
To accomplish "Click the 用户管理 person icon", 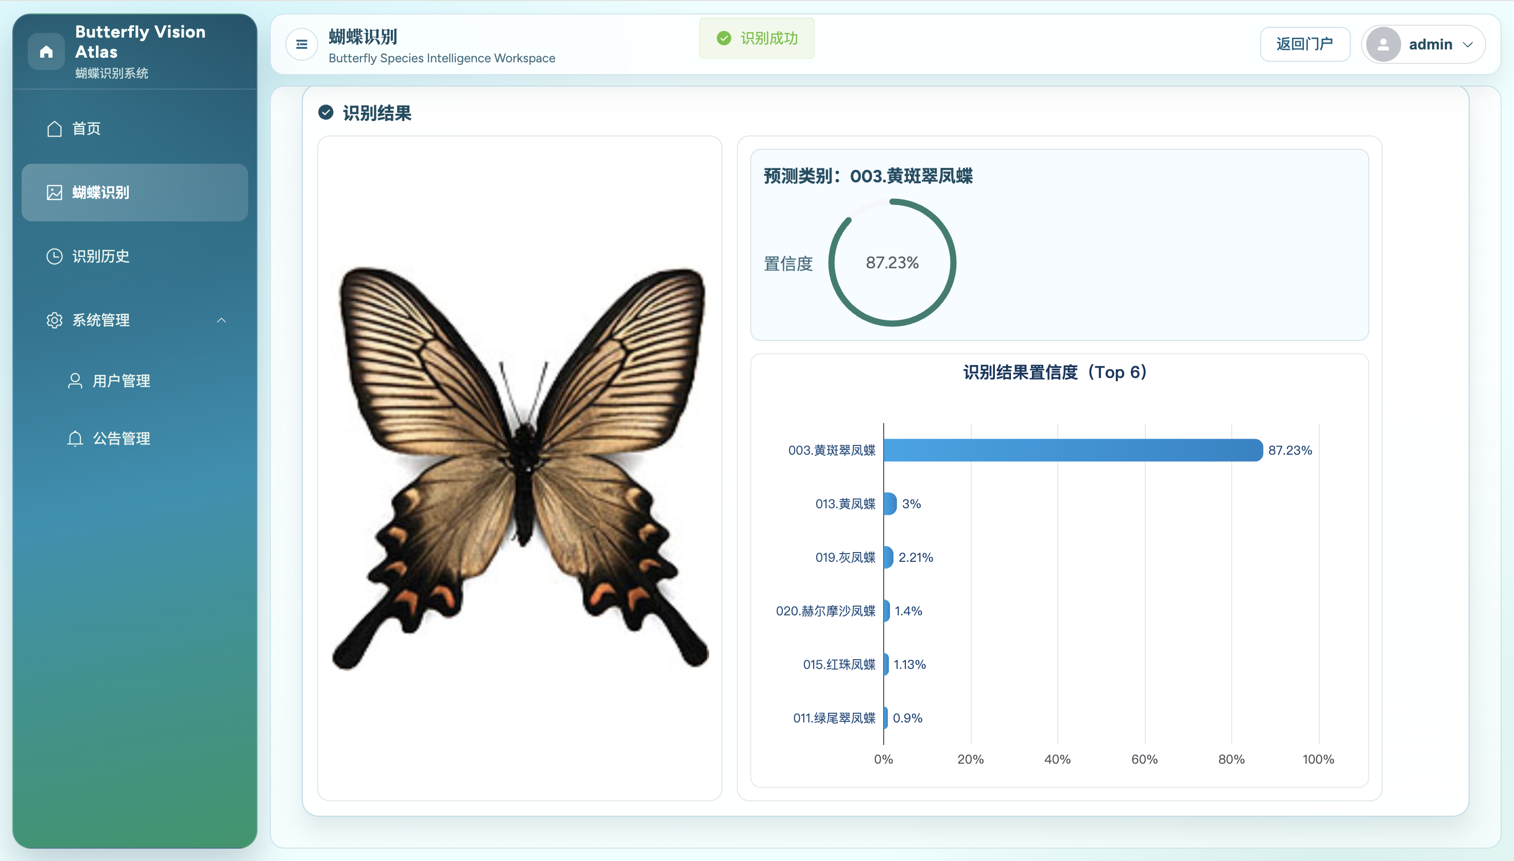I will tap(75, 381).
